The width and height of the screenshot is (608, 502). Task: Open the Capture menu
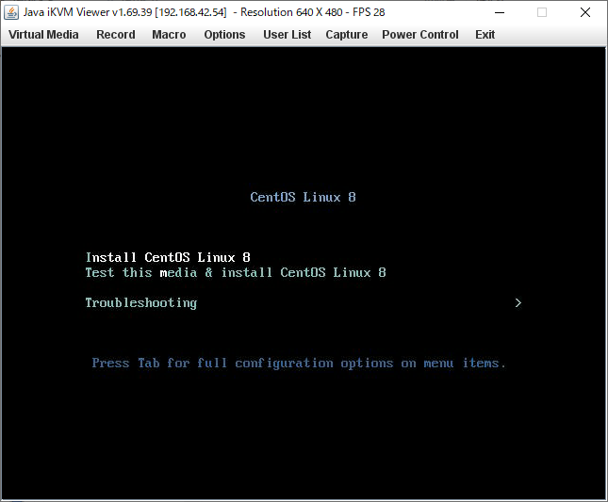click(346, 35)
